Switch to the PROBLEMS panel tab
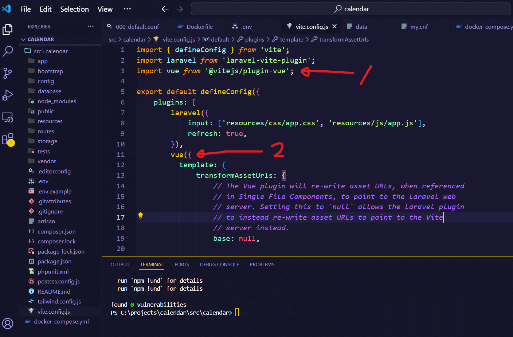 262,264
